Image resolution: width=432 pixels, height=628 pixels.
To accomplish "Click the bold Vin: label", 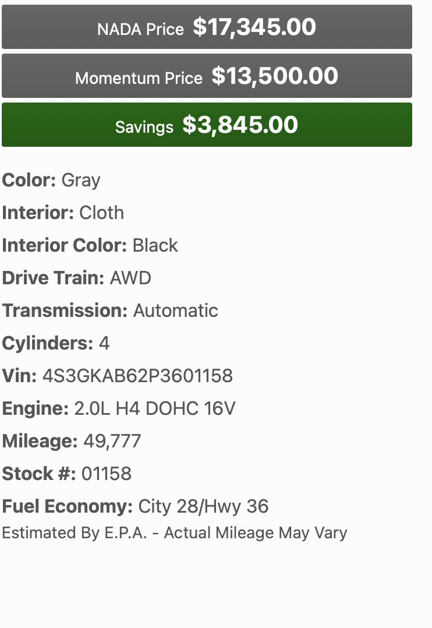I will pos(19,376).
